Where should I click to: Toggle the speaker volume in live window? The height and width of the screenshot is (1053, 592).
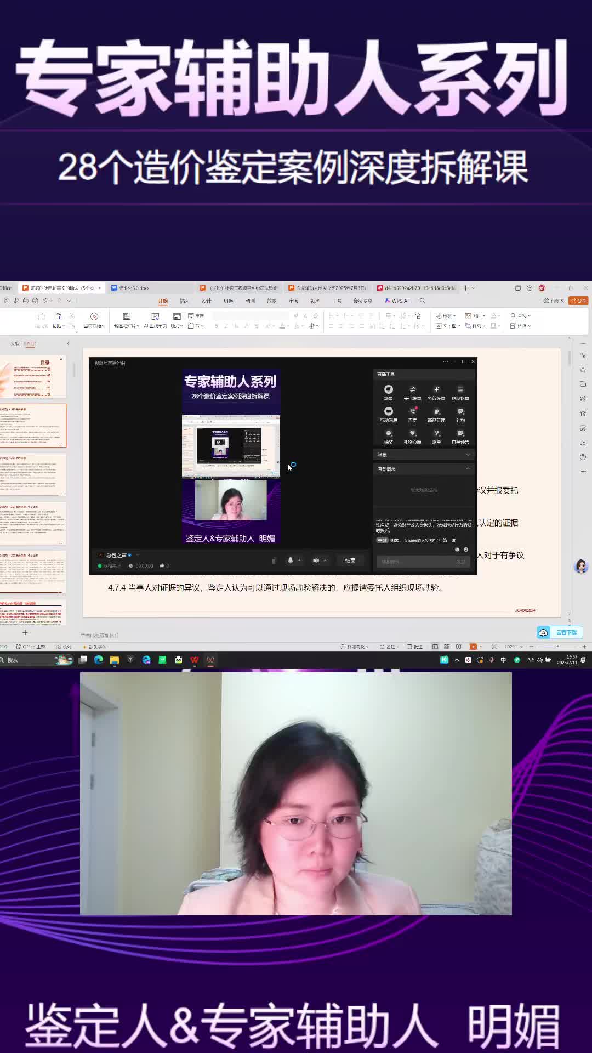(316, 560)
